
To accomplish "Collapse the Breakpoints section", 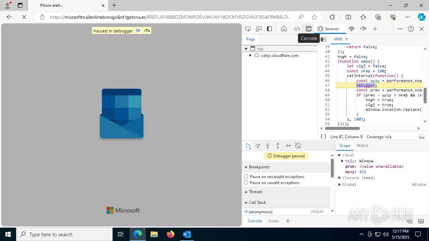I will pos(286,167).
